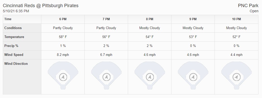Click the 9 PM wind direction arrow icon
Image resolution: width=262 pixels, height=98 pixels.
[193, 77]
